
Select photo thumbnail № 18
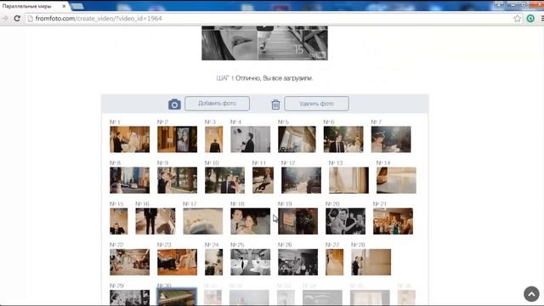point(250,221)
